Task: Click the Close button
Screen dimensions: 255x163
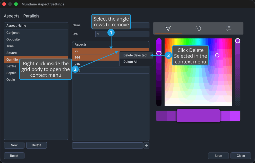Action: pos(241,156)
